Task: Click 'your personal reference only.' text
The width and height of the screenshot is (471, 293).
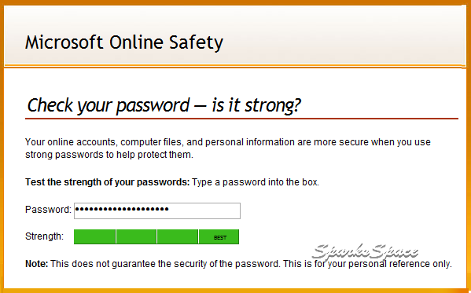Action: 389,264
